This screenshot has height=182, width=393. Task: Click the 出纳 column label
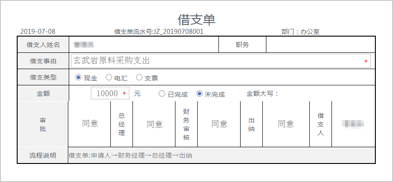coord(251,124)
